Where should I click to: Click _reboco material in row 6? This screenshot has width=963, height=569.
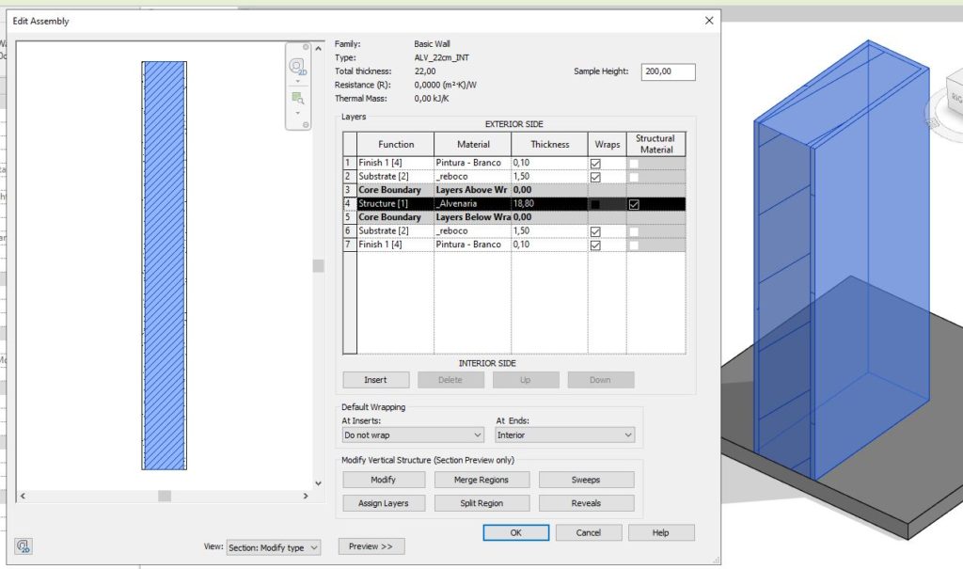[473, 231]
